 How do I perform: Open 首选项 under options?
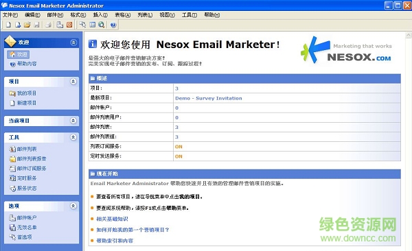[x=25, y=237]
